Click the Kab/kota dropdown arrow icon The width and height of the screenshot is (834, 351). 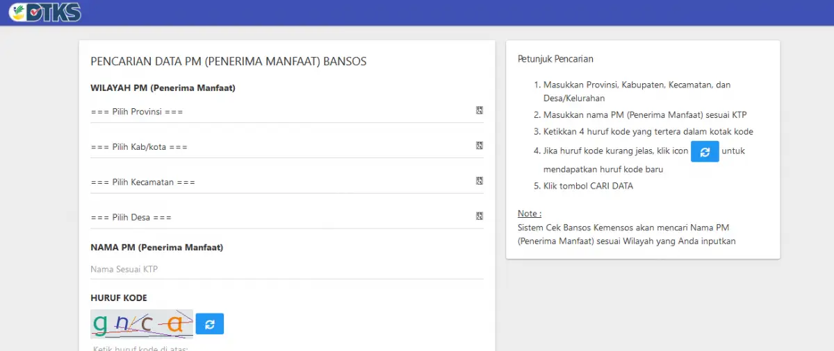[x=480, y=146]
